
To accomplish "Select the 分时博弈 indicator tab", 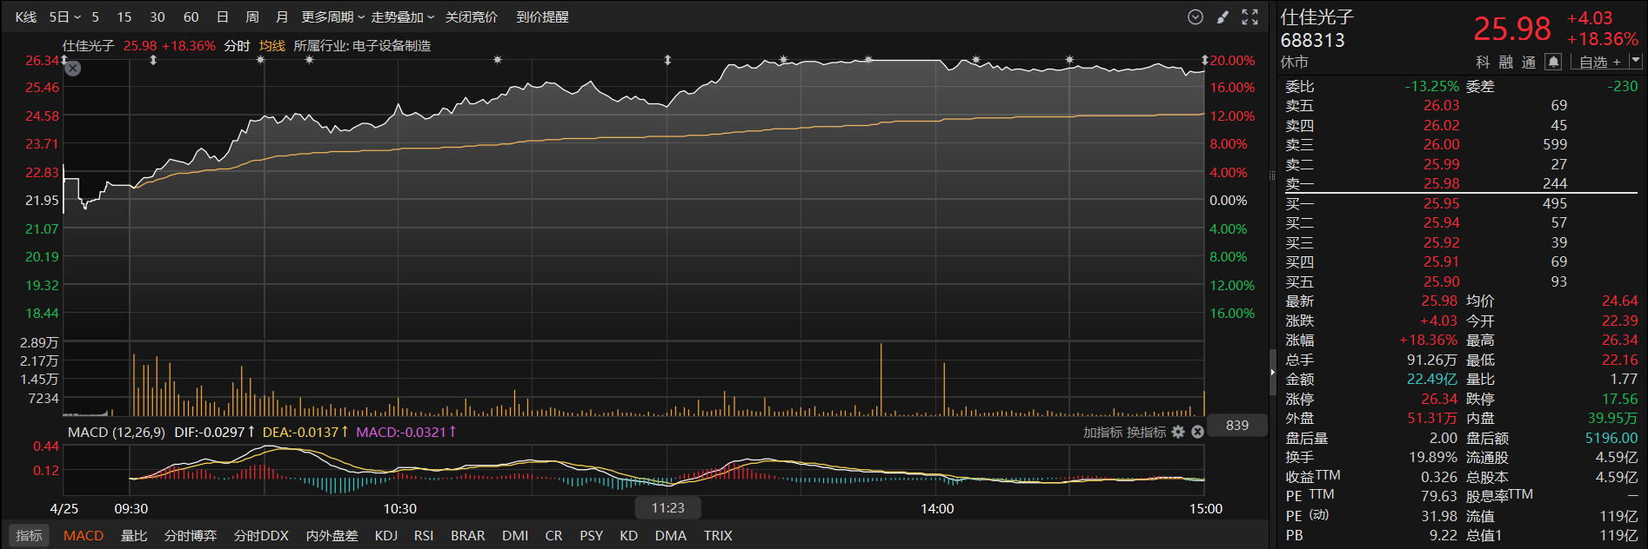I will point(190,536).
